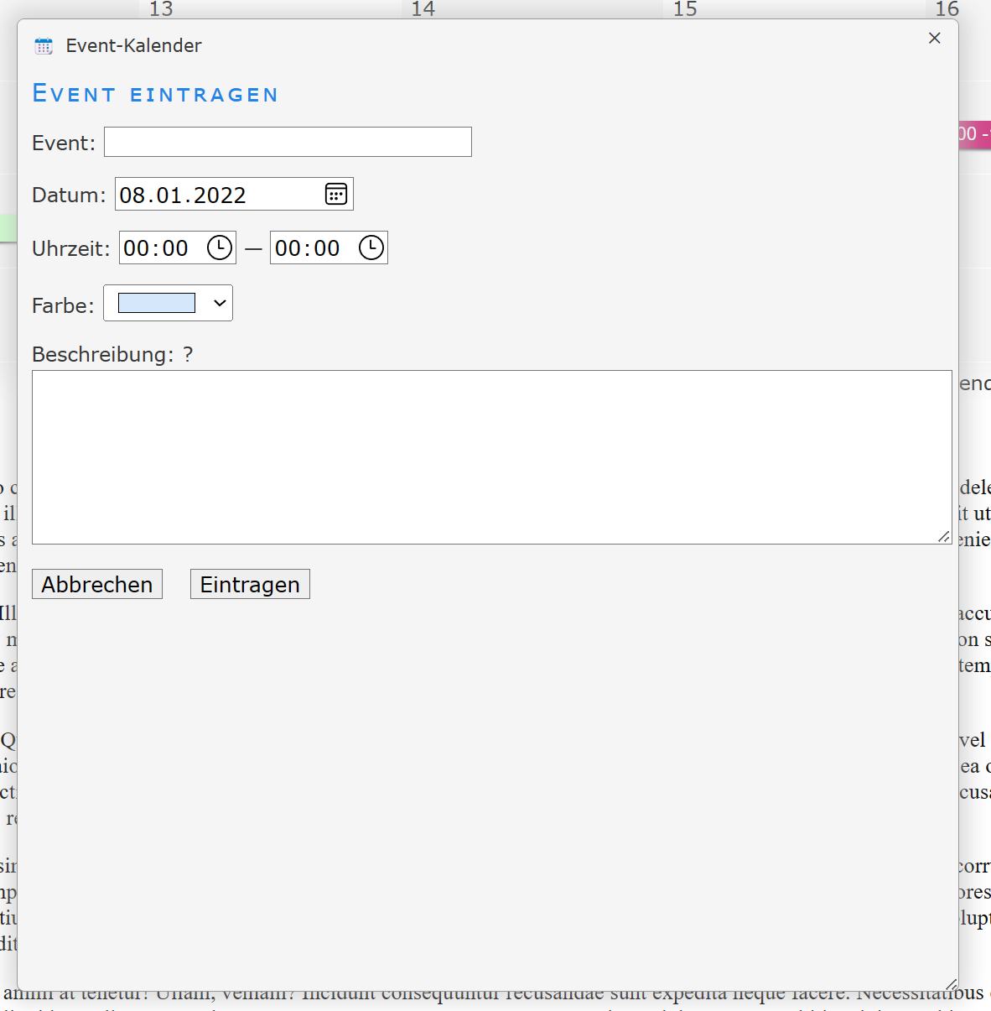
Task: Click inside the Beschreibung text area
Action: pos(491,457)
